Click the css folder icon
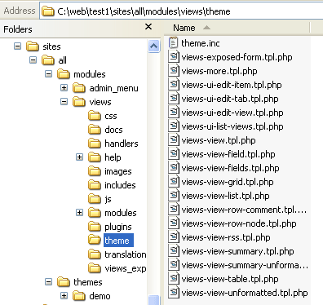323x305 pixels. tap(95, 116)
